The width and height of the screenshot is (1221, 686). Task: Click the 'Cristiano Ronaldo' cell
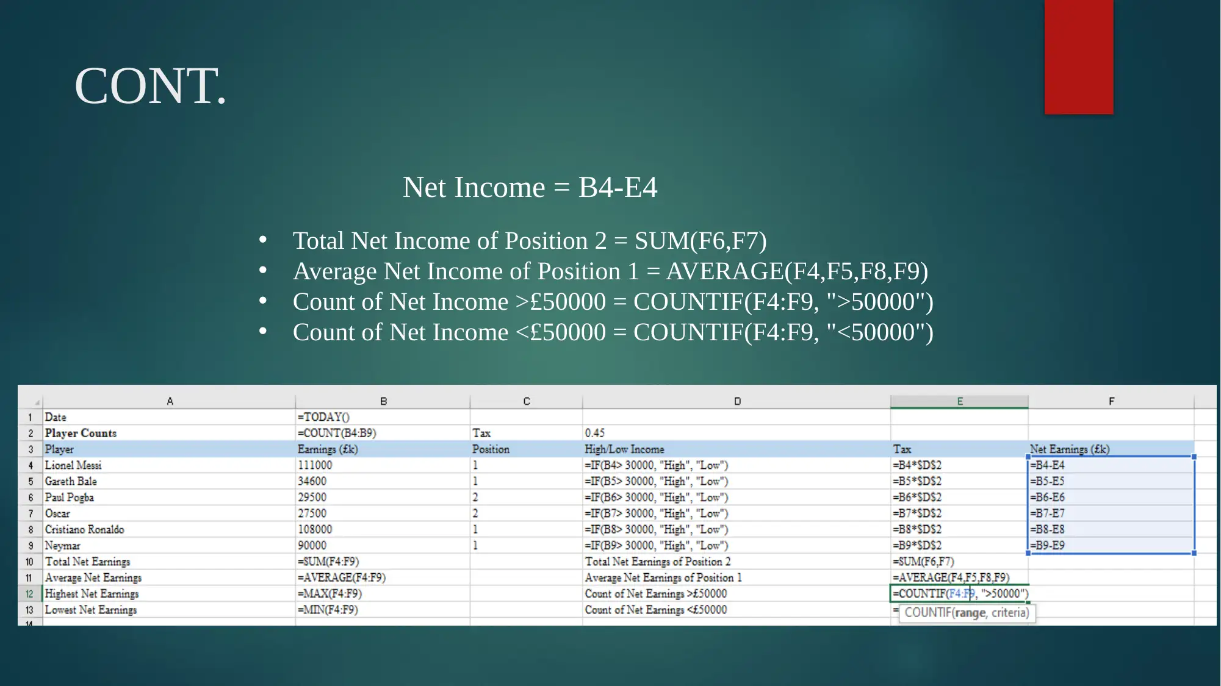tap(170, 529)
